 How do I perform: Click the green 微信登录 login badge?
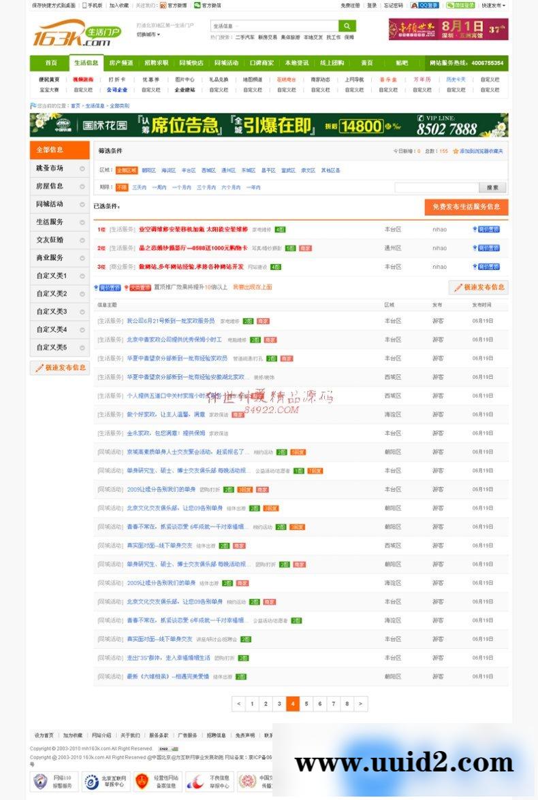[460, 5]
